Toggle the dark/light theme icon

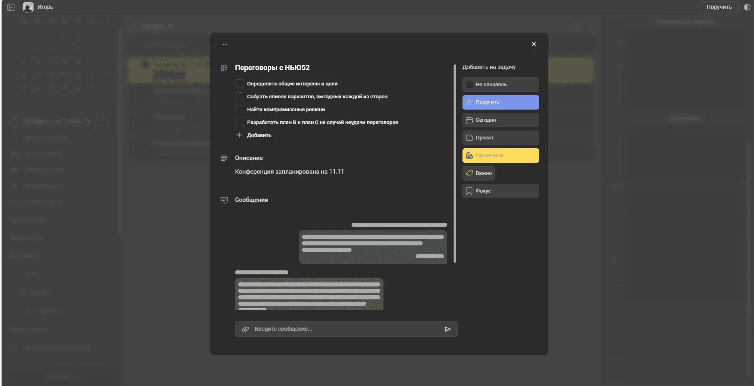(747, 7)
